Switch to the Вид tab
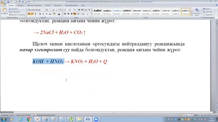This screenshot has width=218, height=122. [x=83, y=5]
